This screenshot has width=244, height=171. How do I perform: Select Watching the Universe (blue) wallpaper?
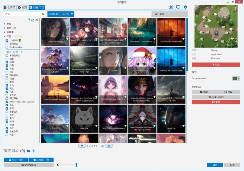coord(171,61)
